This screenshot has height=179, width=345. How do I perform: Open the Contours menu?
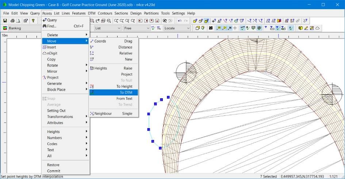tap(105, 13)
